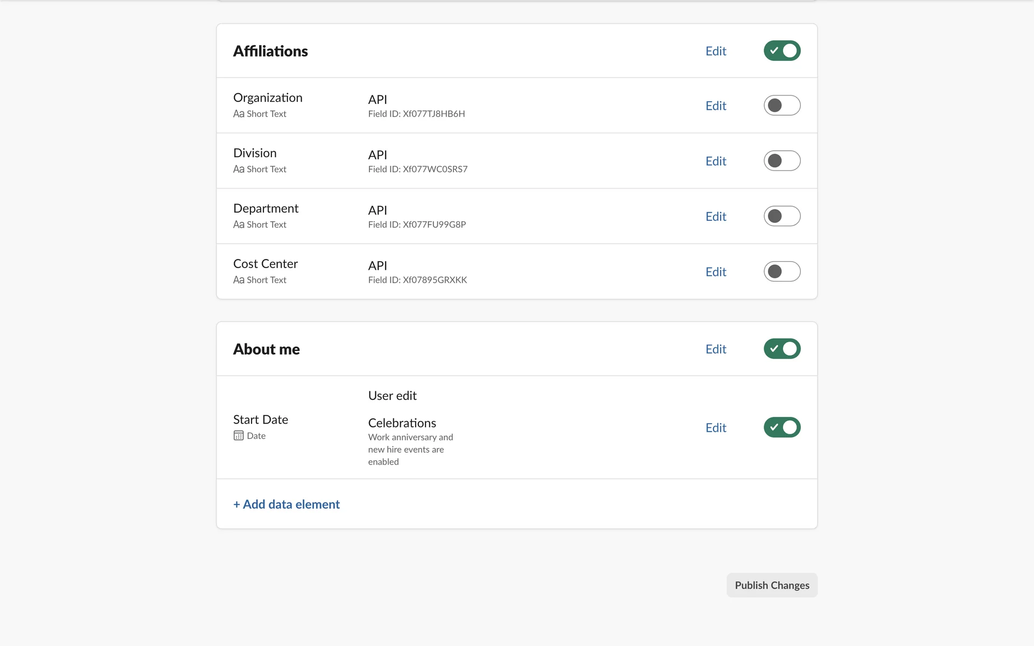Image resolution: width=1034 pixels, height=646 pixels.
Task: Edit the Start Date field
Action: 716,428
